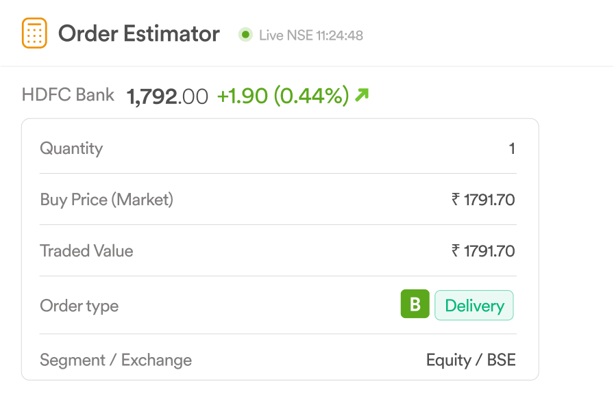The height and width of the screenshot is (394, 614).
Task: Open the Equity / BSE segment selector
Action: click(471, 360)
